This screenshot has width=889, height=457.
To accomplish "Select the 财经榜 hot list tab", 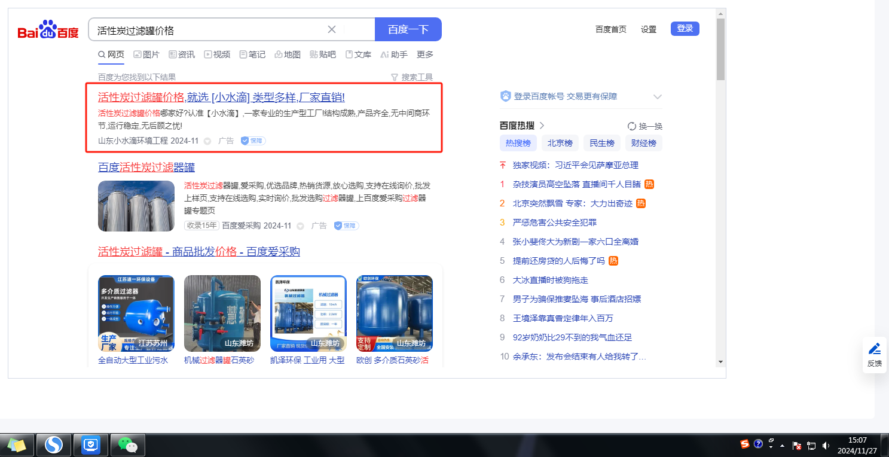I will [644, 143].
